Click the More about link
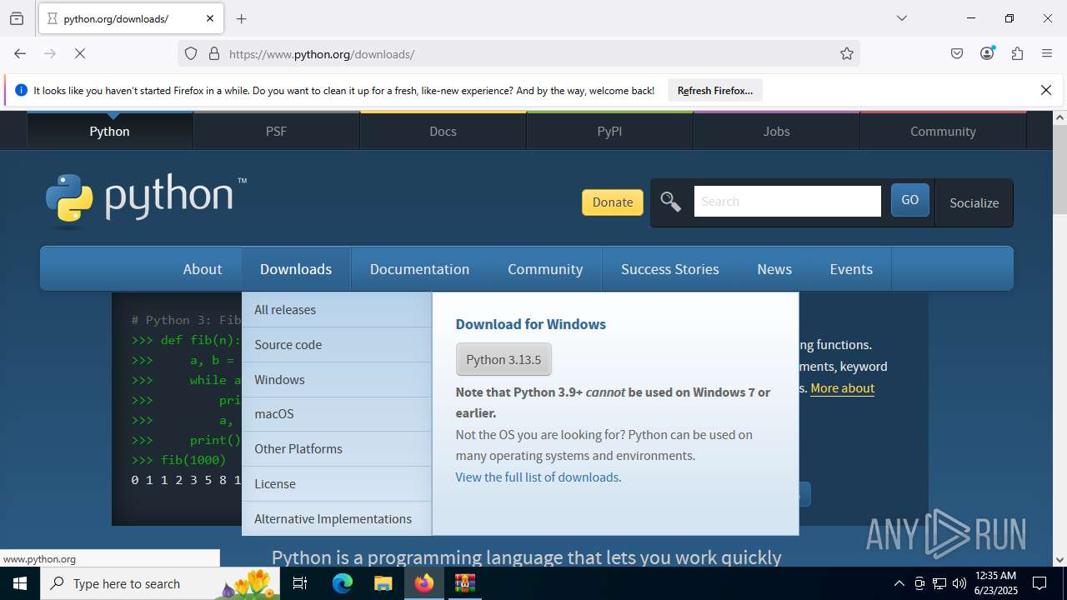The height and width of the screenshot is (600, 1067). pyautogui.click(x=842, y=387)
